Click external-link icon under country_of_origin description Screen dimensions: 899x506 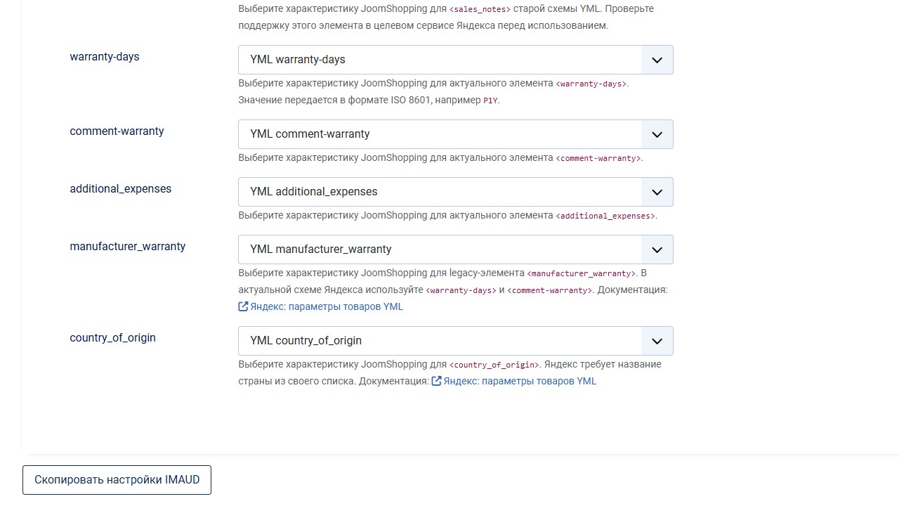[436, 381]
